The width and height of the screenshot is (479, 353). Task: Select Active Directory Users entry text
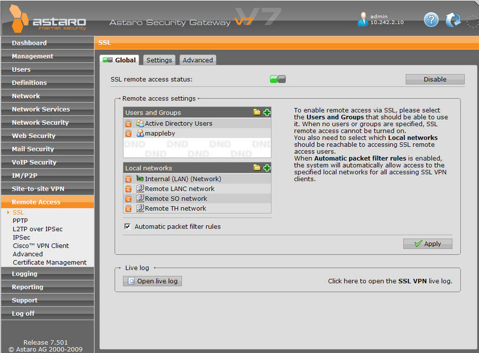coord(178,124)
